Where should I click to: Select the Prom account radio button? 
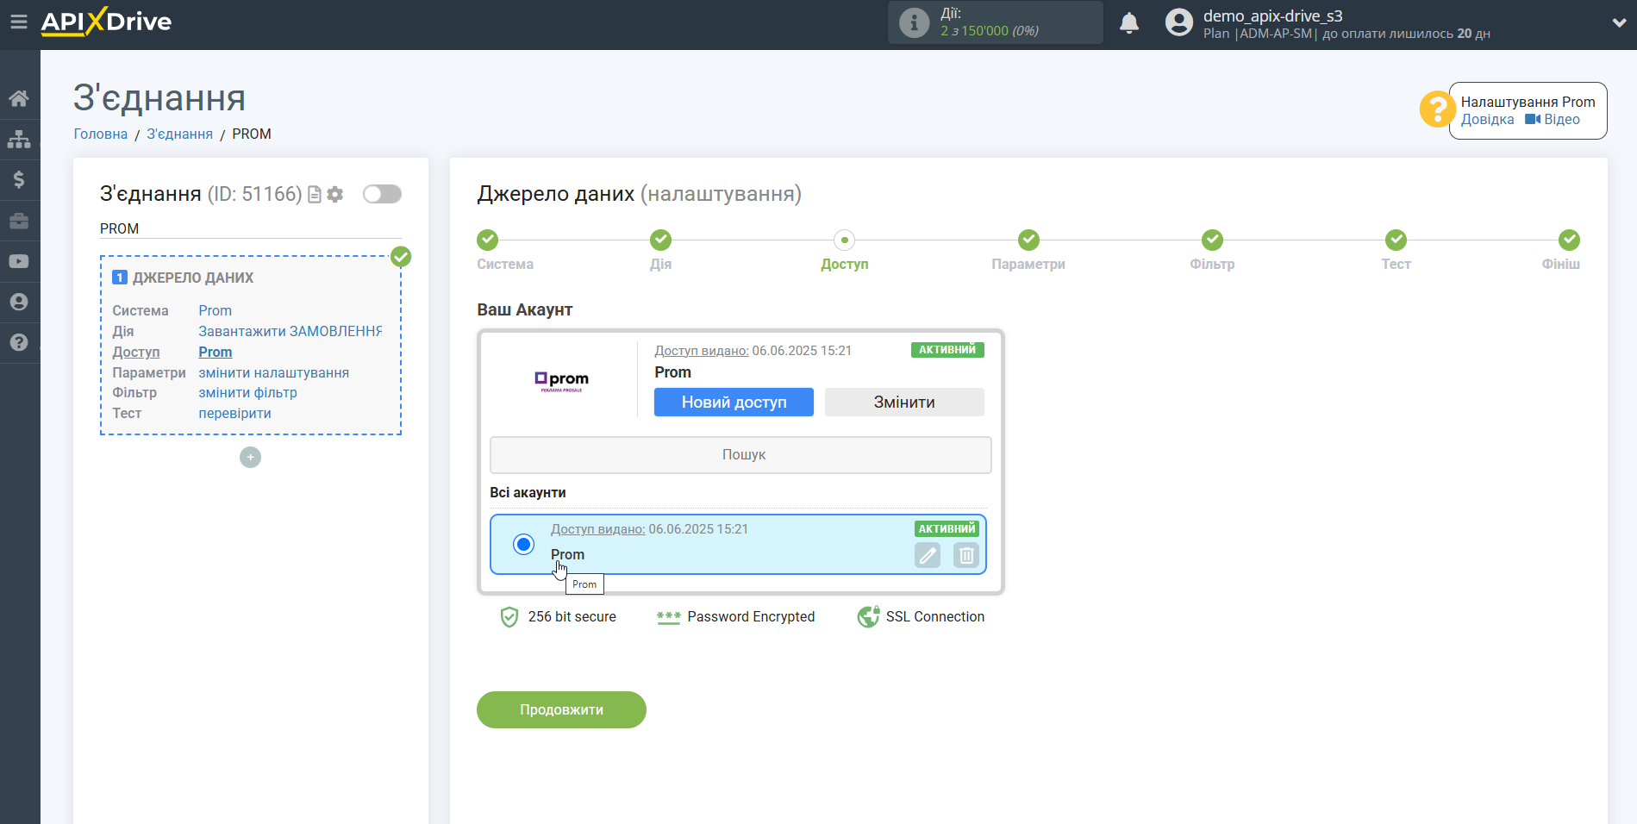coord(523,544)
